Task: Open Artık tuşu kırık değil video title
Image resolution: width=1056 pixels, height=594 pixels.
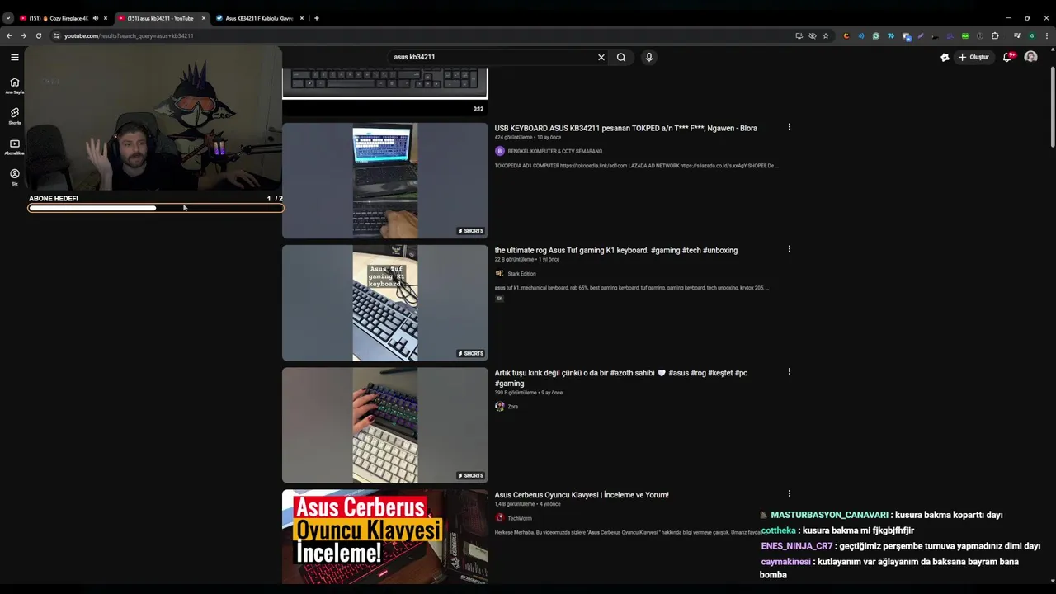Action: pyautogui.click(x=620, y=378)
